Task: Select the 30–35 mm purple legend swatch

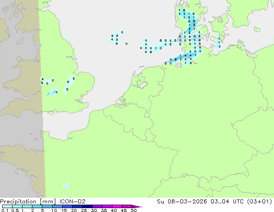Action: click(x=97, y=206)
